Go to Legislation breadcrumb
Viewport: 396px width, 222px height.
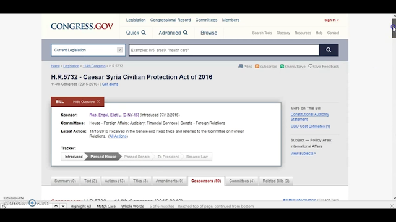pos(71,66)
